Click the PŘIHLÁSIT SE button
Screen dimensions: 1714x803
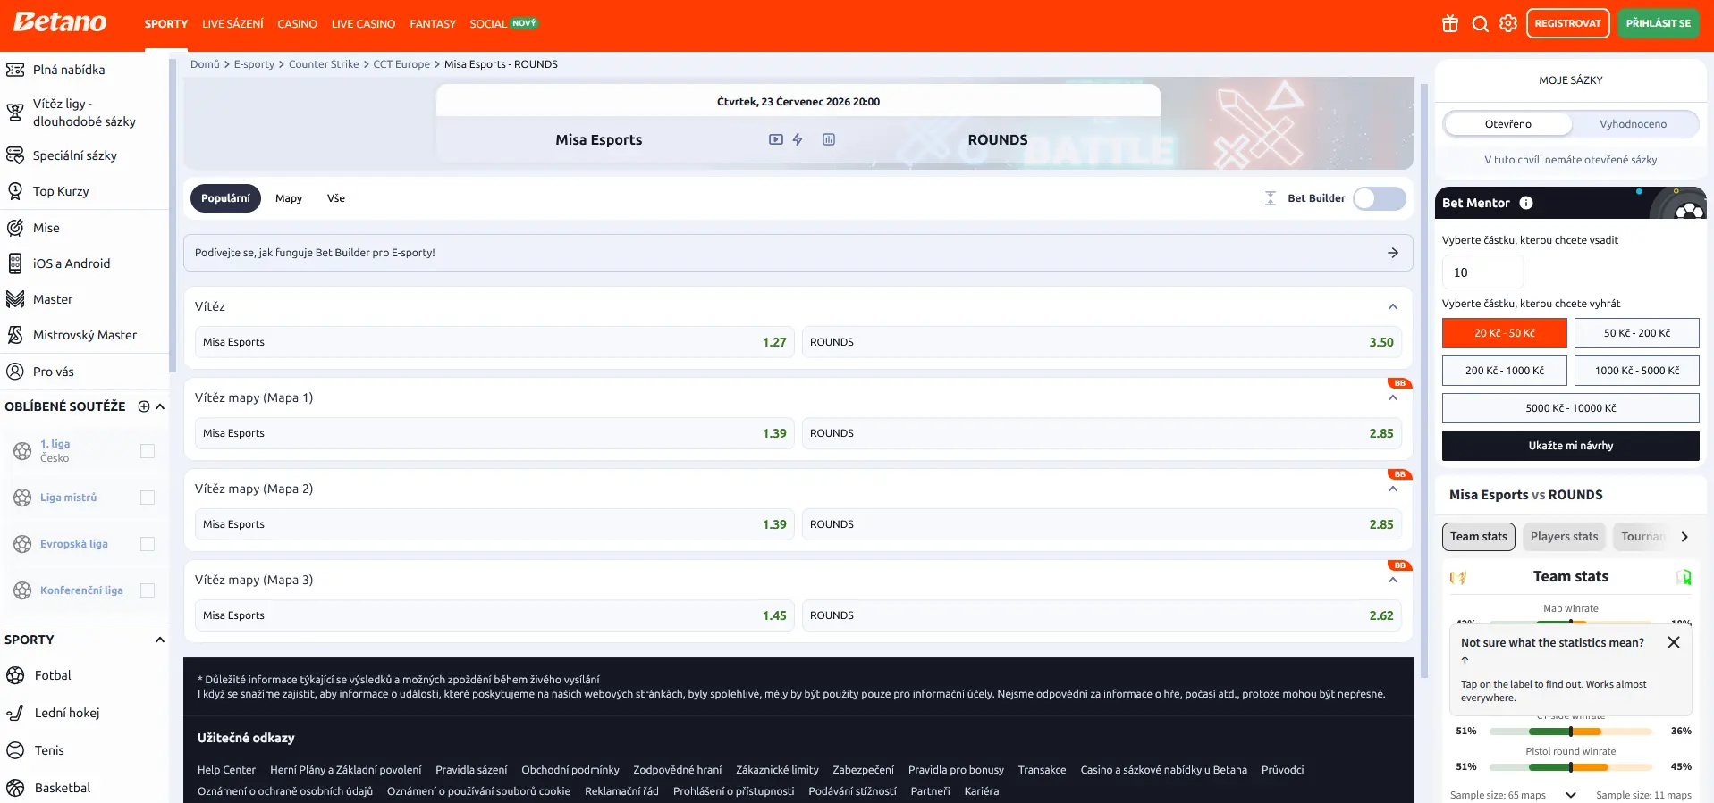(1659, 23)
